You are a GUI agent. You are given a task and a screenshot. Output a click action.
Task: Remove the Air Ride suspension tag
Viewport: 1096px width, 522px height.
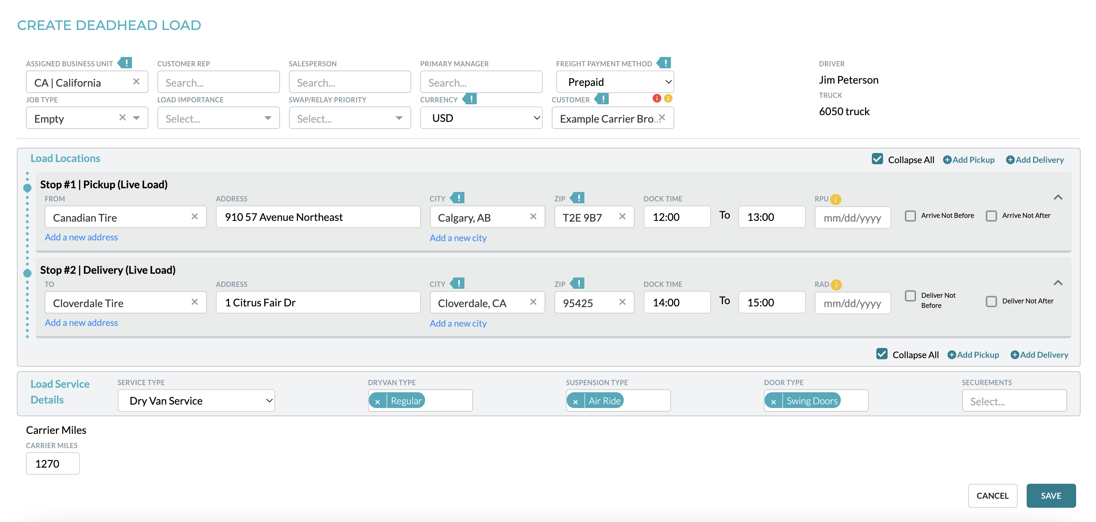click(575, 401)
